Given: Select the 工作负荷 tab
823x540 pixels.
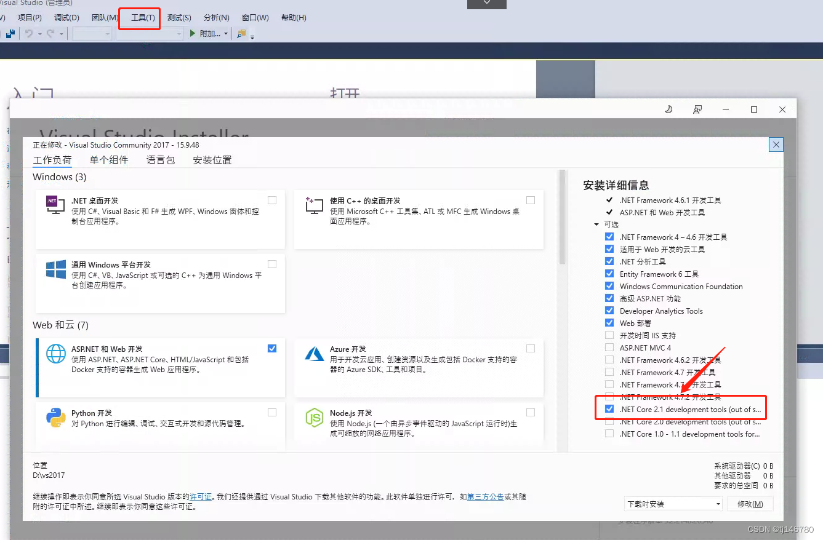Looking at the screenshot, I should pos(52,160).
